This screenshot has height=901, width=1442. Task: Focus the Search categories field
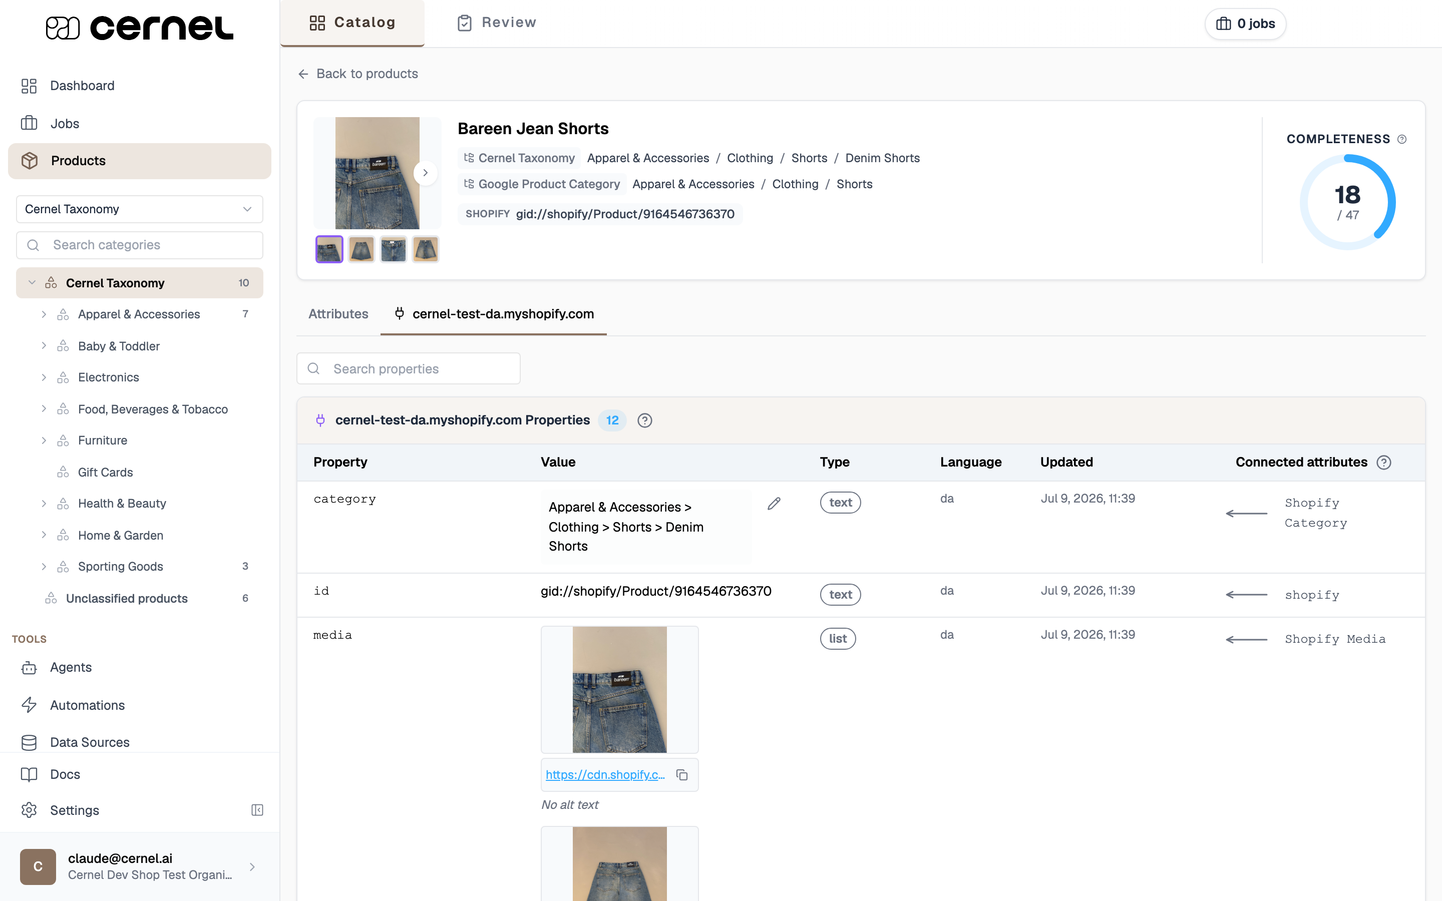pyautogui.click(x=139, y=245)
